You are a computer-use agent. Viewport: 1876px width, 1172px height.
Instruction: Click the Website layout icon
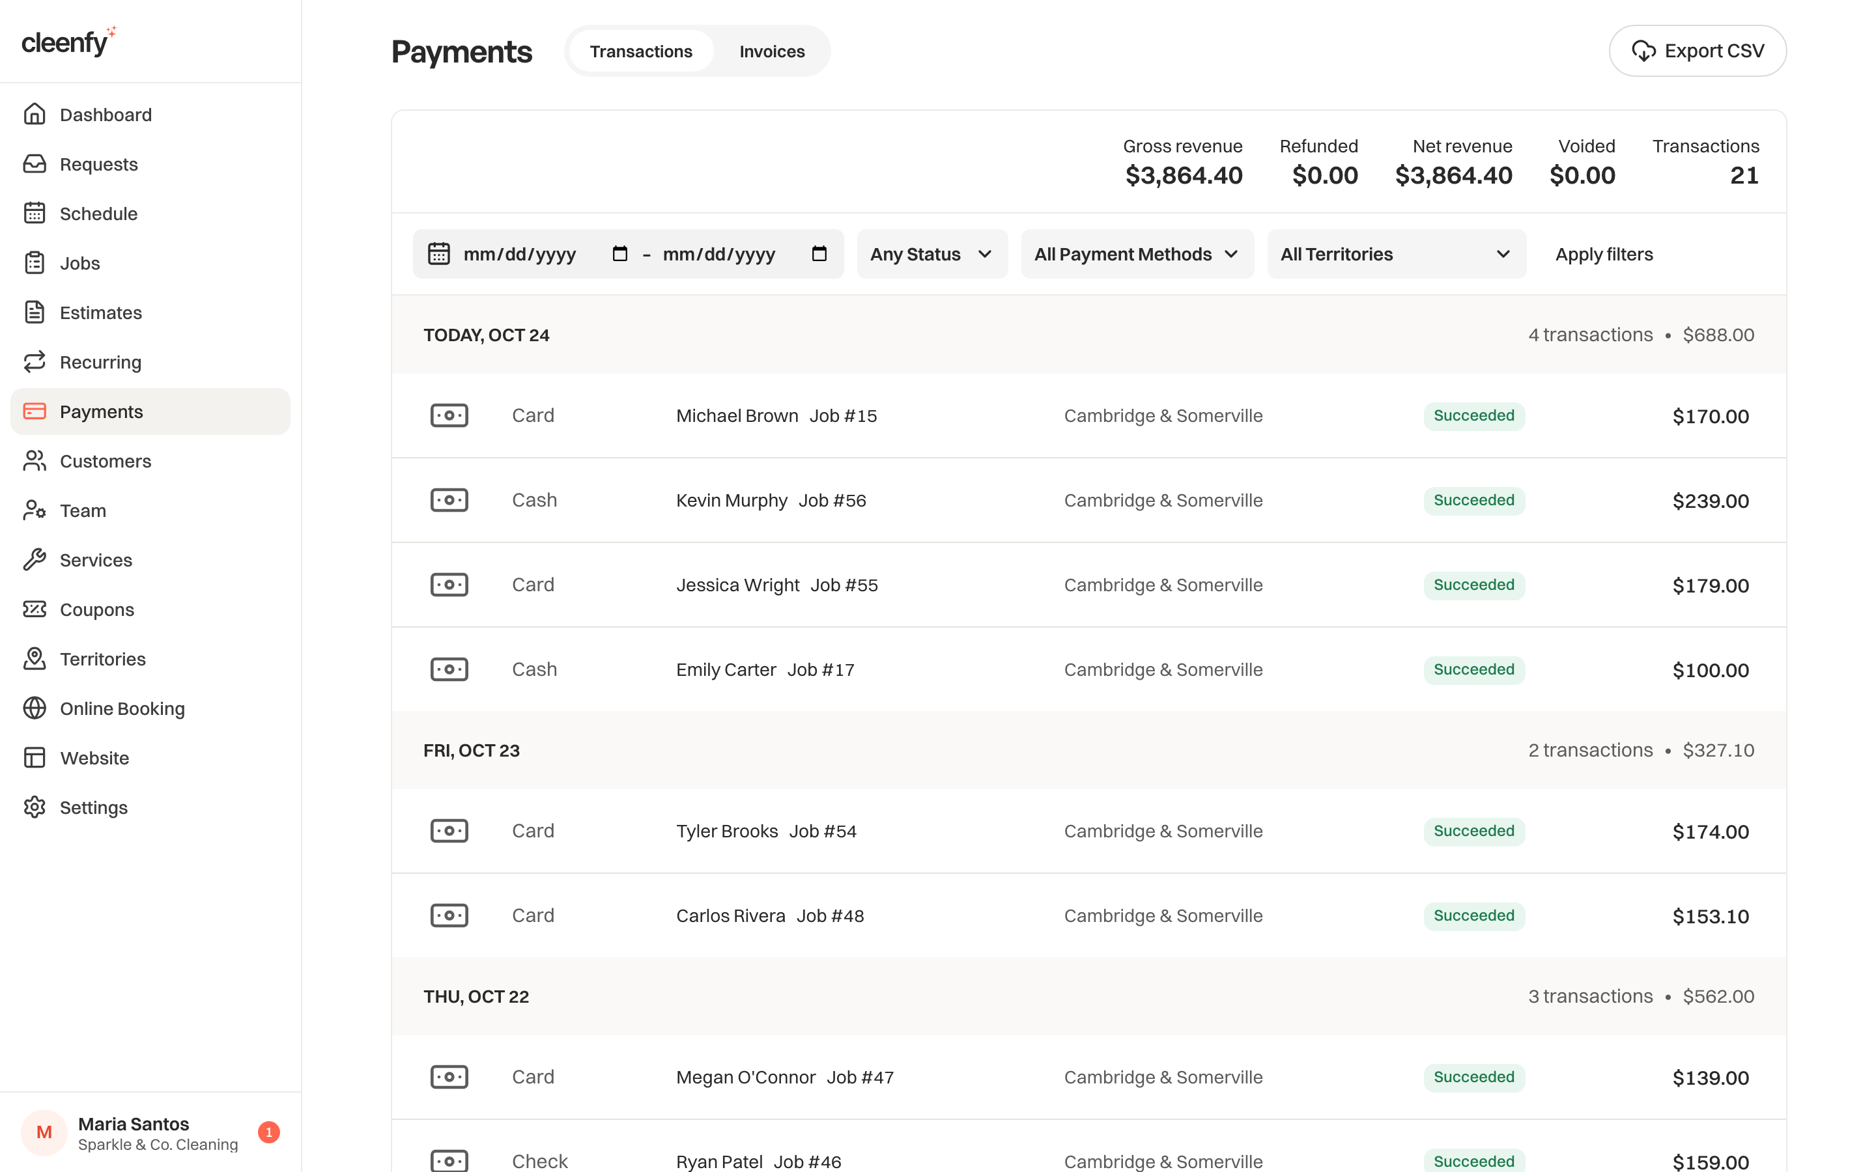click(34, 757)
